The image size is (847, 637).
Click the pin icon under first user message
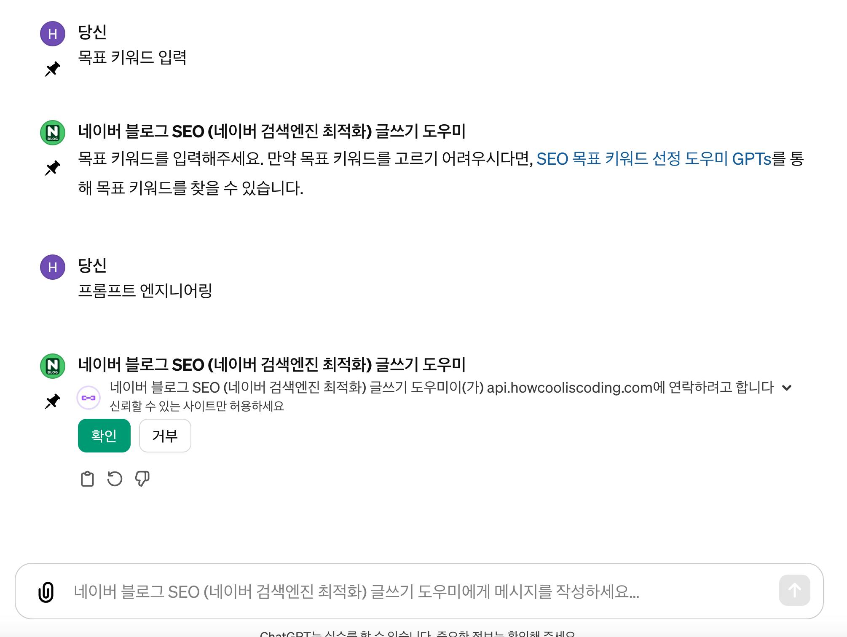(x=53, y=69)
